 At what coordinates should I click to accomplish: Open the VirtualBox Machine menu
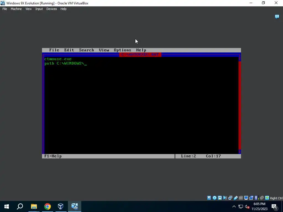click(x=16, y=9)
